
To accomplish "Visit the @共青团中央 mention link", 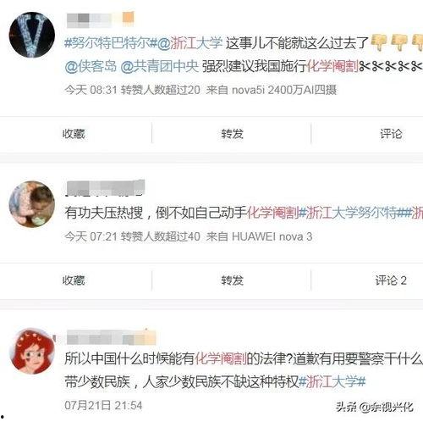I will (x=160, y=66).
